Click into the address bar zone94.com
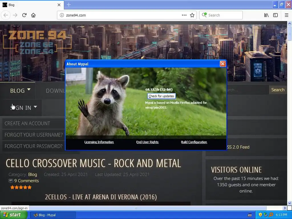This screenshot has width=292, height=219. pos(123,15)
